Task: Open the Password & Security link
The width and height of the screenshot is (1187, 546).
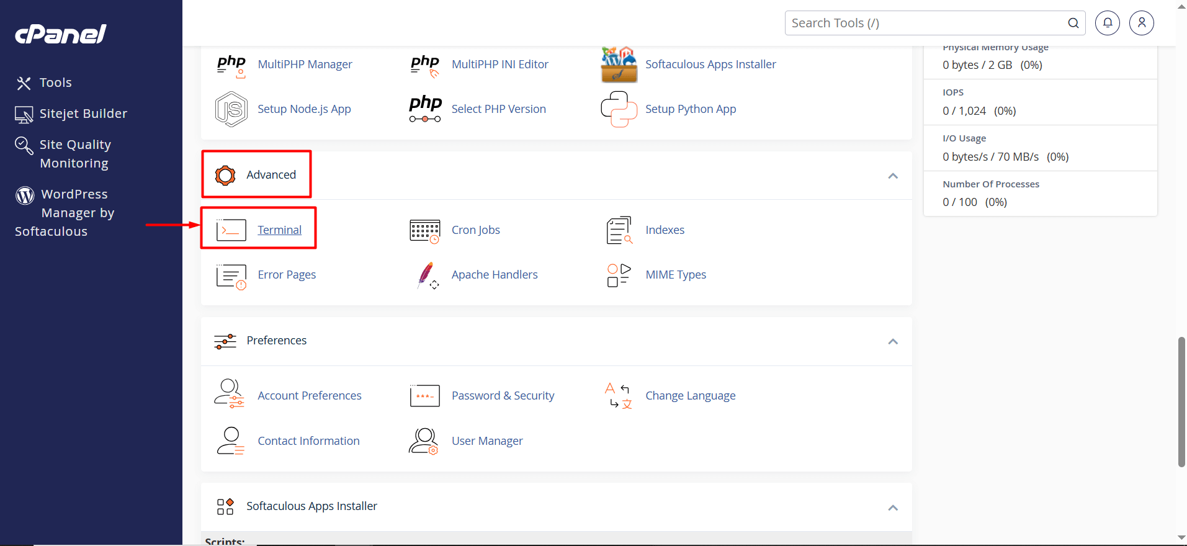Action: 503,396
